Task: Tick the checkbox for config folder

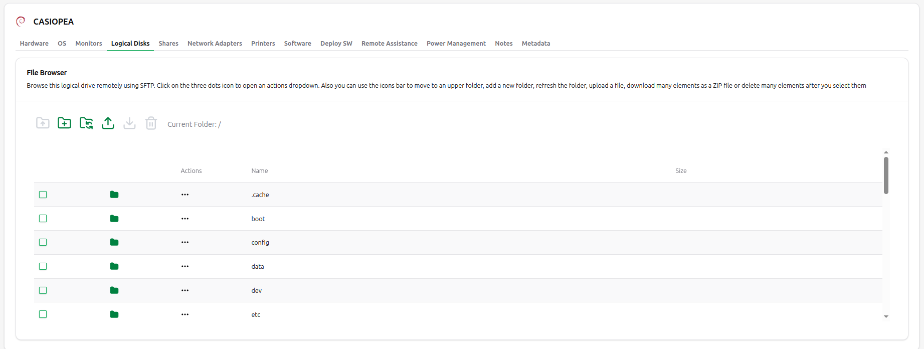Action: [43, 242]
